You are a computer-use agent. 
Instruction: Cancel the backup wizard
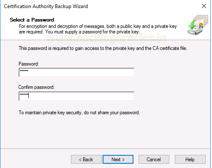154,160
